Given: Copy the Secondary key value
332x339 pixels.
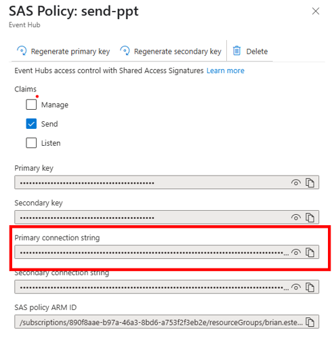Looking at the screenshot, I should pyautogui.click(x=310, y=218).
